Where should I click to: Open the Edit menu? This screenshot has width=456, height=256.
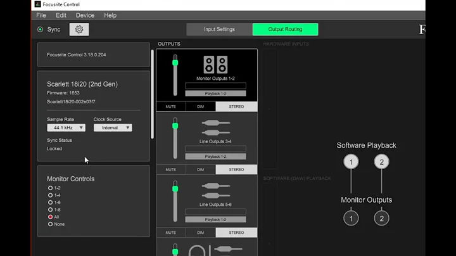pos(61,15)
